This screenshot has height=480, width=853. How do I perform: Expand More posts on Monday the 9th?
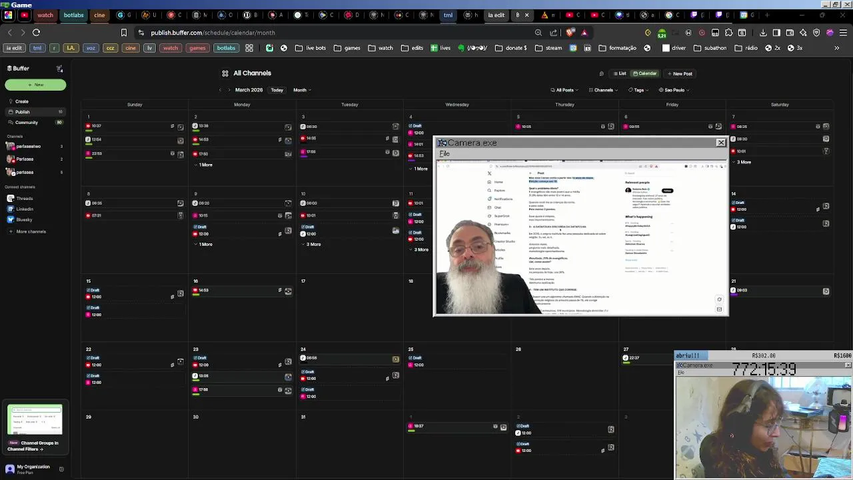[x=203, y=245]
